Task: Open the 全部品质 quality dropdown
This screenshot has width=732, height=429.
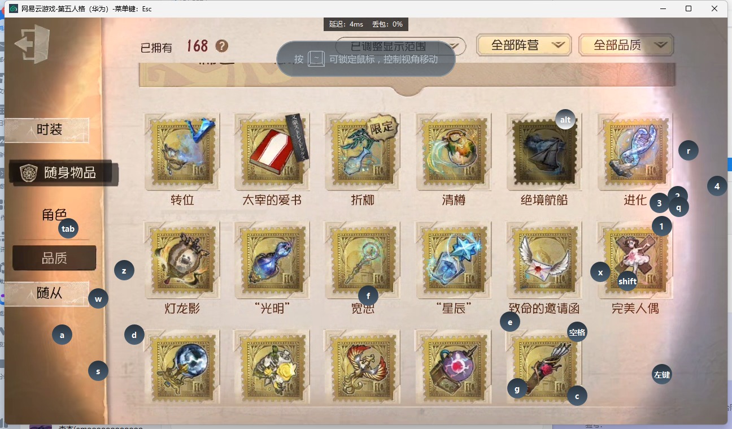Action: click(x=626, y=45)
